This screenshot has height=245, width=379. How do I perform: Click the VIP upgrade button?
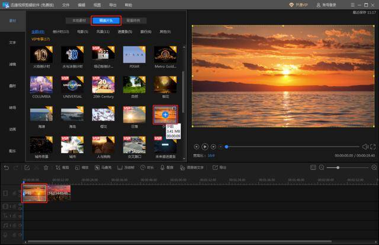[x=298, y=5]
